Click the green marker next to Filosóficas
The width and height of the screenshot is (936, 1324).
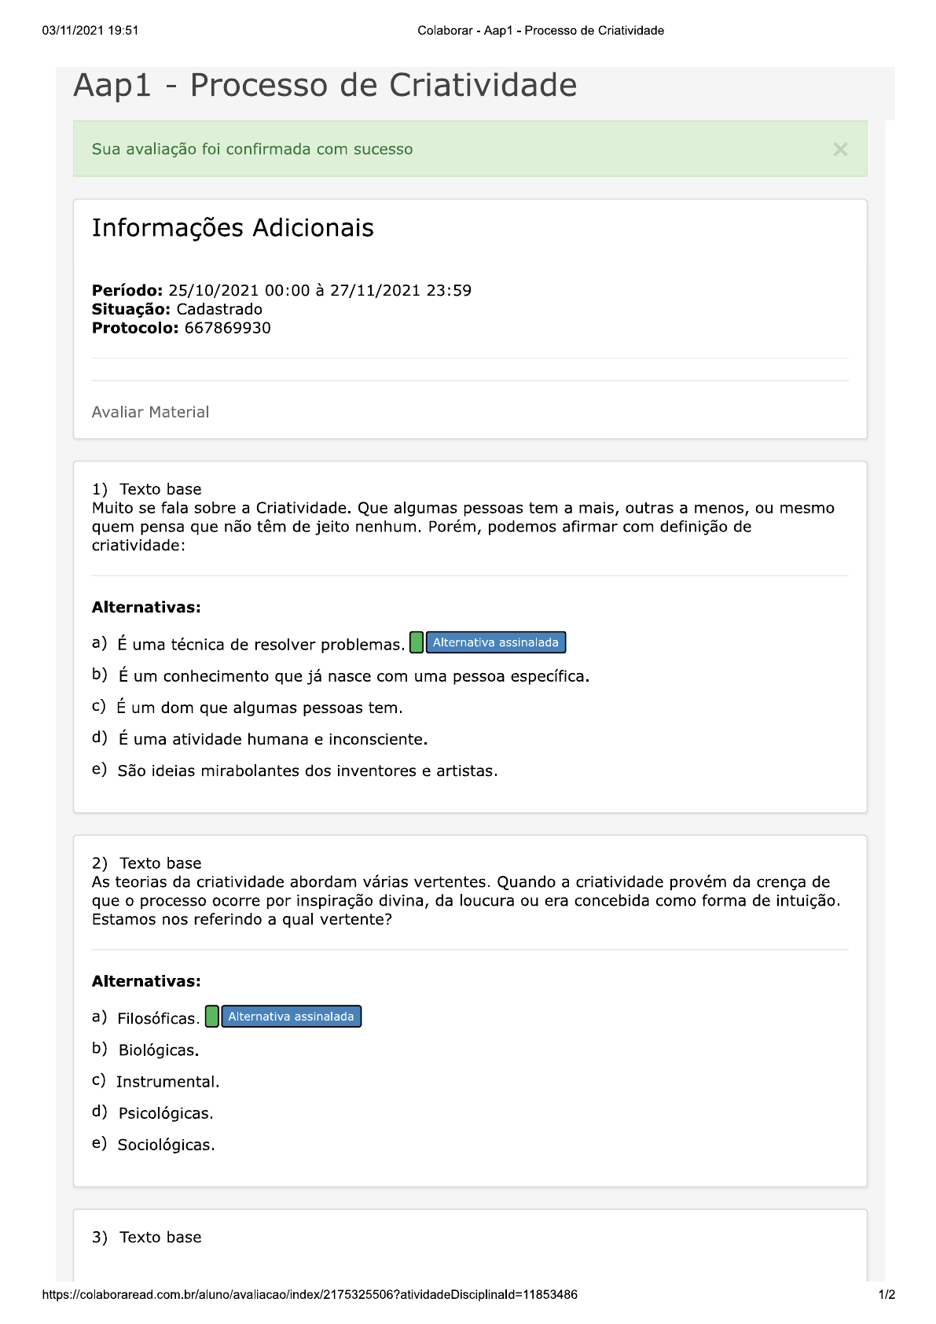(x=212, y=1017)
